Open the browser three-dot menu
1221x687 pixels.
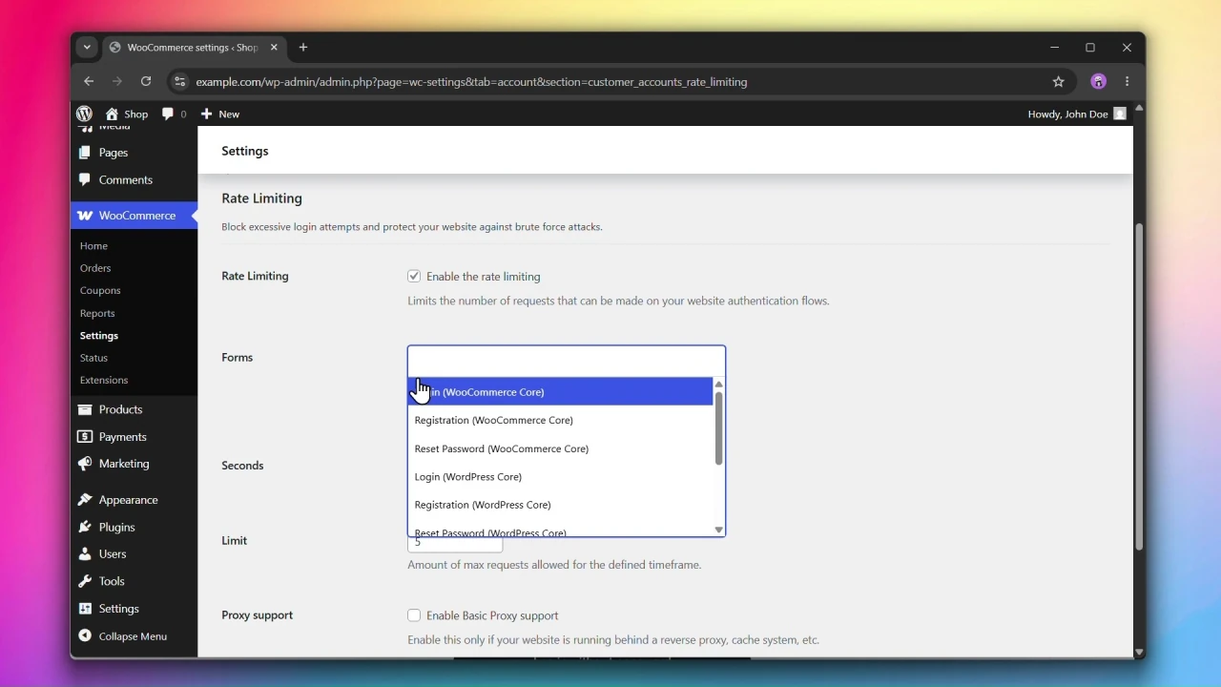pyautogui.click(x=1128, y=82)
